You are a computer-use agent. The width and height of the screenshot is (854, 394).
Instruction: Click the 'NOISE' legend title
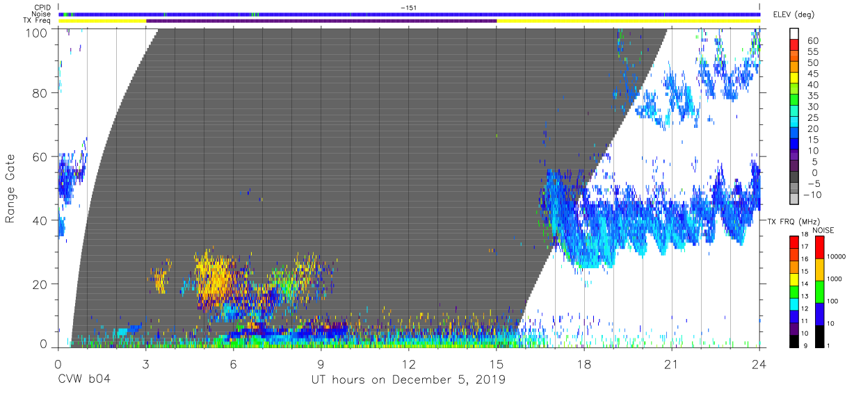[x=823, y=230]
